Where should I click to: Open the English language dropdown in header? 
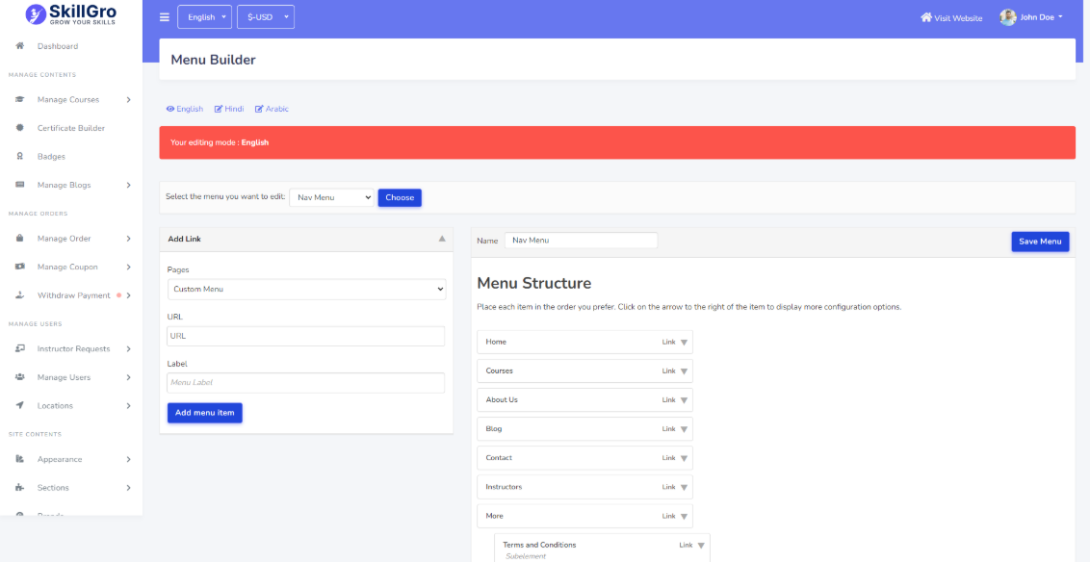click(x=204, y=17)
